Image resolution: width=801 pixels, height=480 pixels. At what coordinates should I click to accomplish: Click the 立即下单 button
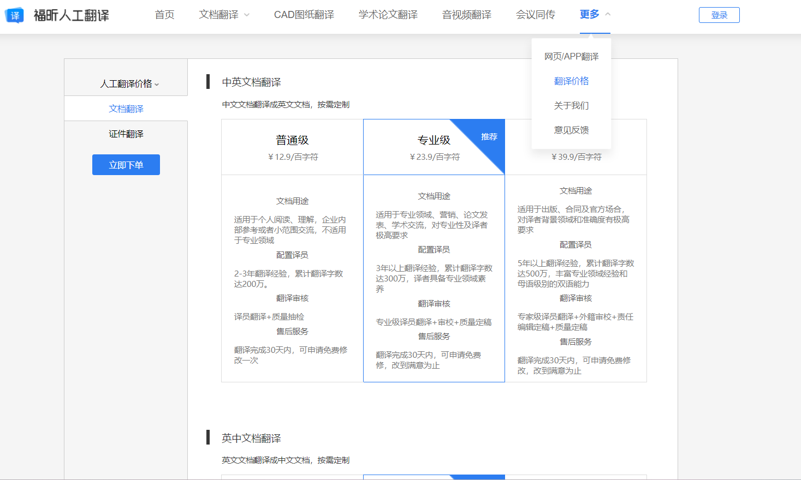(x=126, y=165)
